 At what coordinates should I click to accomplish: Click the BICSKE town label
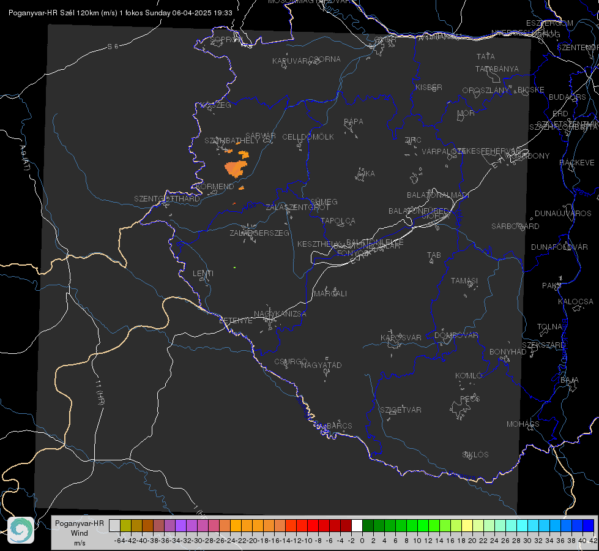tap(531, 90)
